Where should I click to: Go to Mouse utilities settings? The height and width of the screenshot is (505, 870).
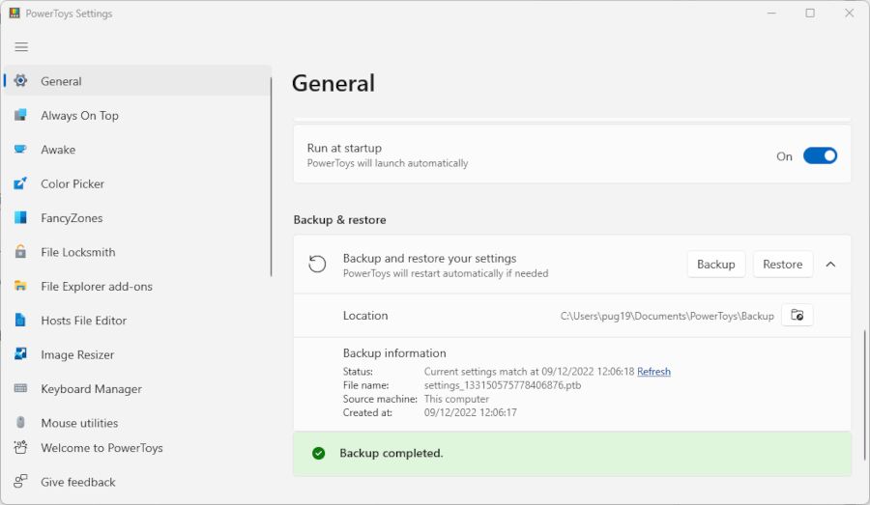point(79,423)
